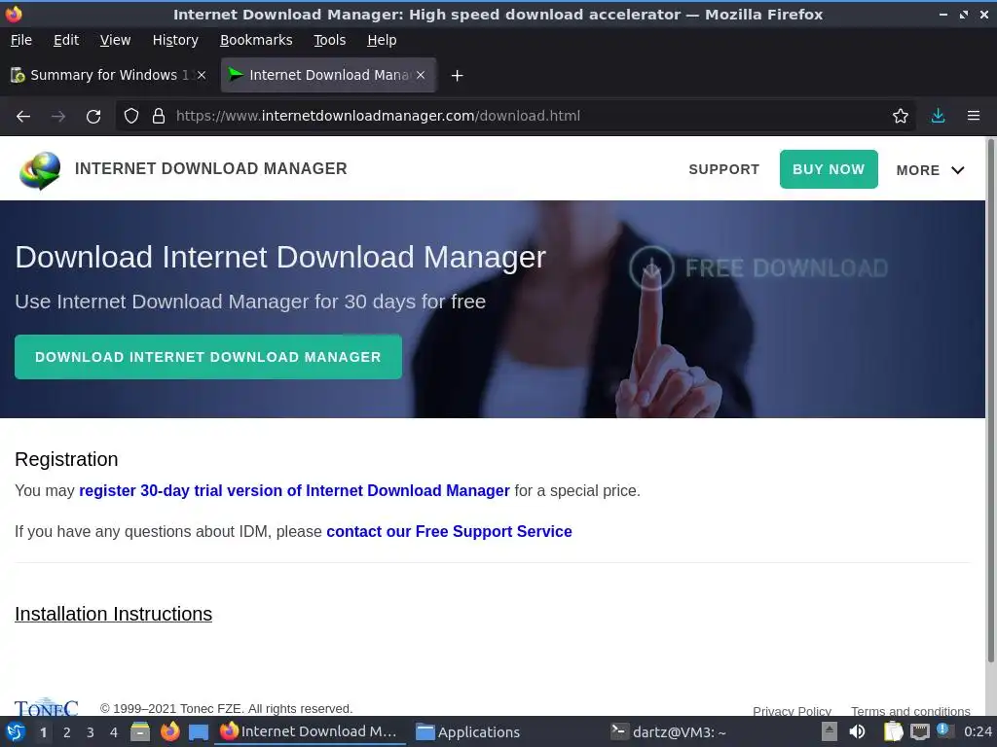This screenshot has height=747, width=997.
Task: Go back using the browser back arrow
Action: click(x=23, y=117)
